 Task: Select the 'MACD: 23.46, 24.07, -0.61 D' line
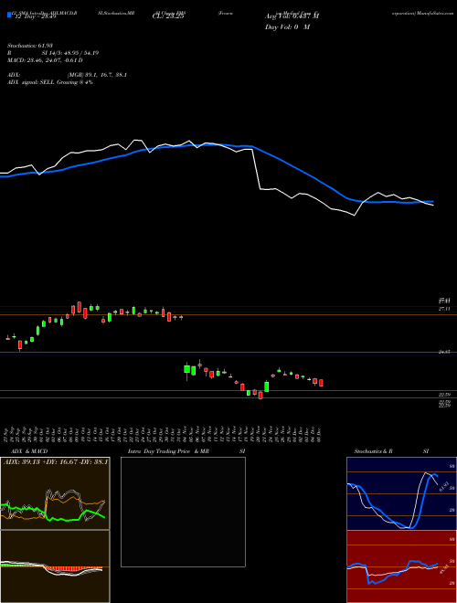(x=45, y=60)
